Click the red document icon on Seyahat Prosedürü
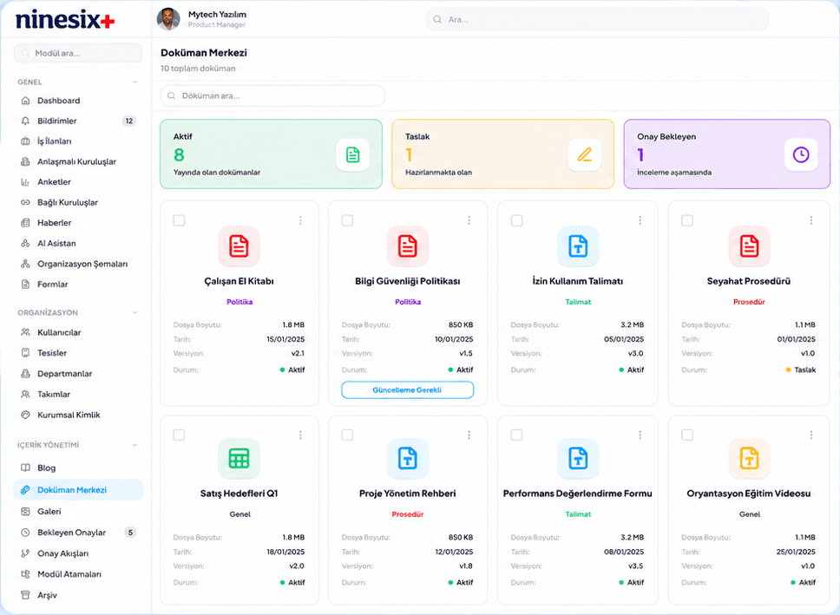 [x=750, y=245]
